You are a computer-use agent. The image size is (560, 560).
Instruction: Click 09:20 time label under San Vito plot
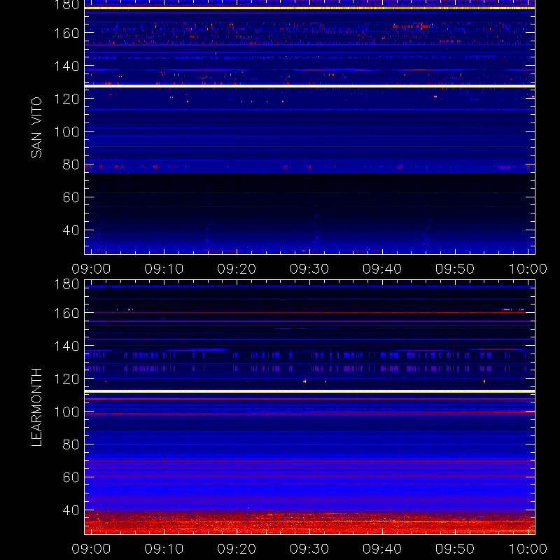(237, 269)
